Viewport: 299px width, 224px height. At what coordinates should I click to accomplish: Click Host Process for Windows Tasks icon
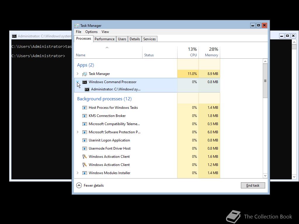85,108
